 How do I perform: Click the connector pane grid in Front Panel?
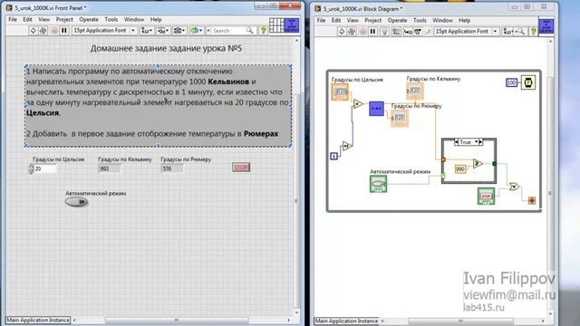point(276,25)
